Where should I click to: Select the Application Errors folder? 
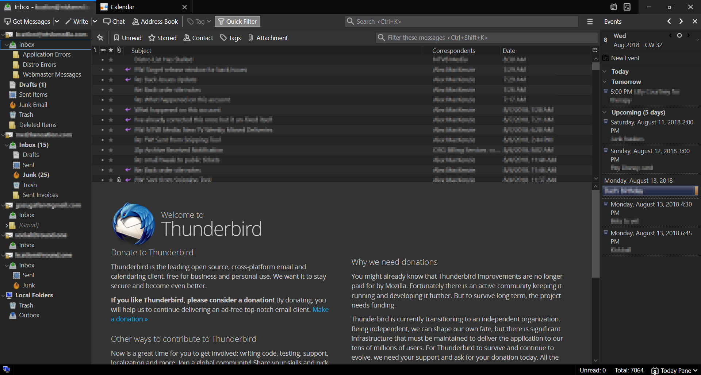(46, 54)
